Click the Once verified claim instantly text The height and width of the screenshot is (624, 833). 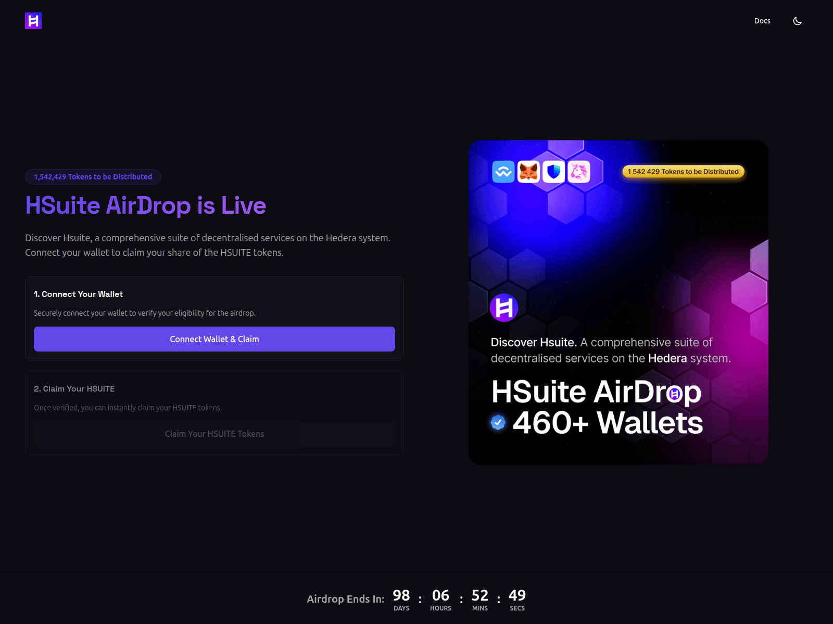tap(128, 408)
